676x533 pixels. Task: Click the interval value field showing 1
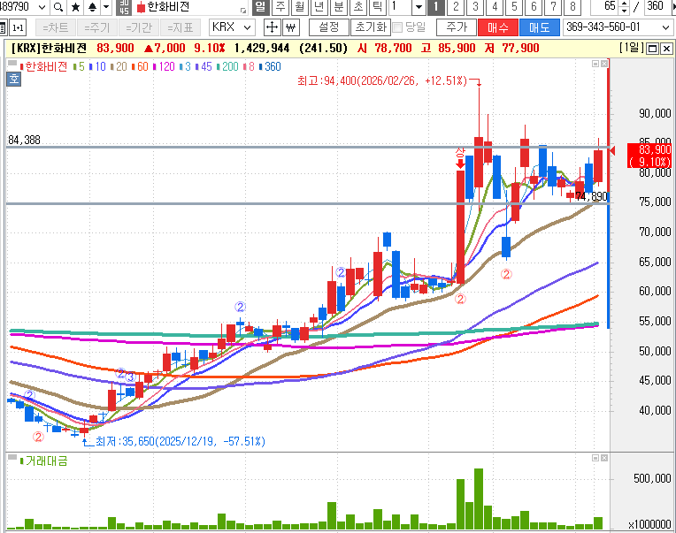(x=400, y=7)
